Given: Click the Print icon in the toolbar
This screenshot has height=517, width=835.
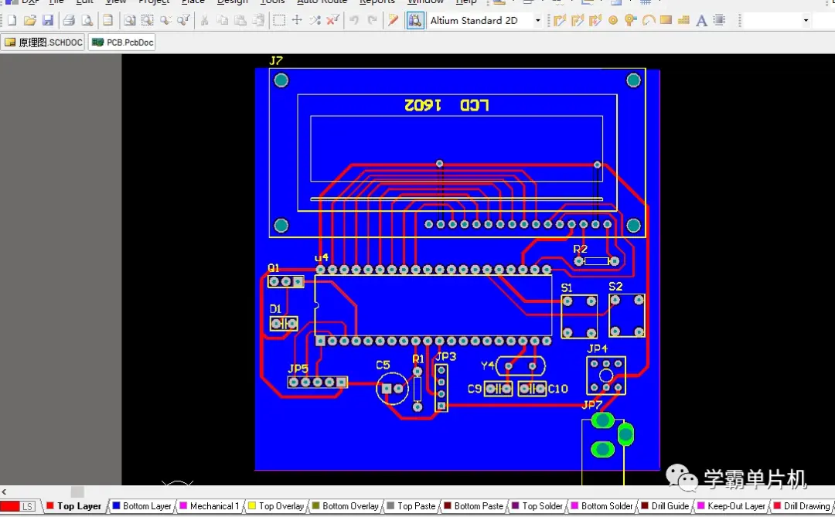Looking at the screenshot, I should pos(69,21).
